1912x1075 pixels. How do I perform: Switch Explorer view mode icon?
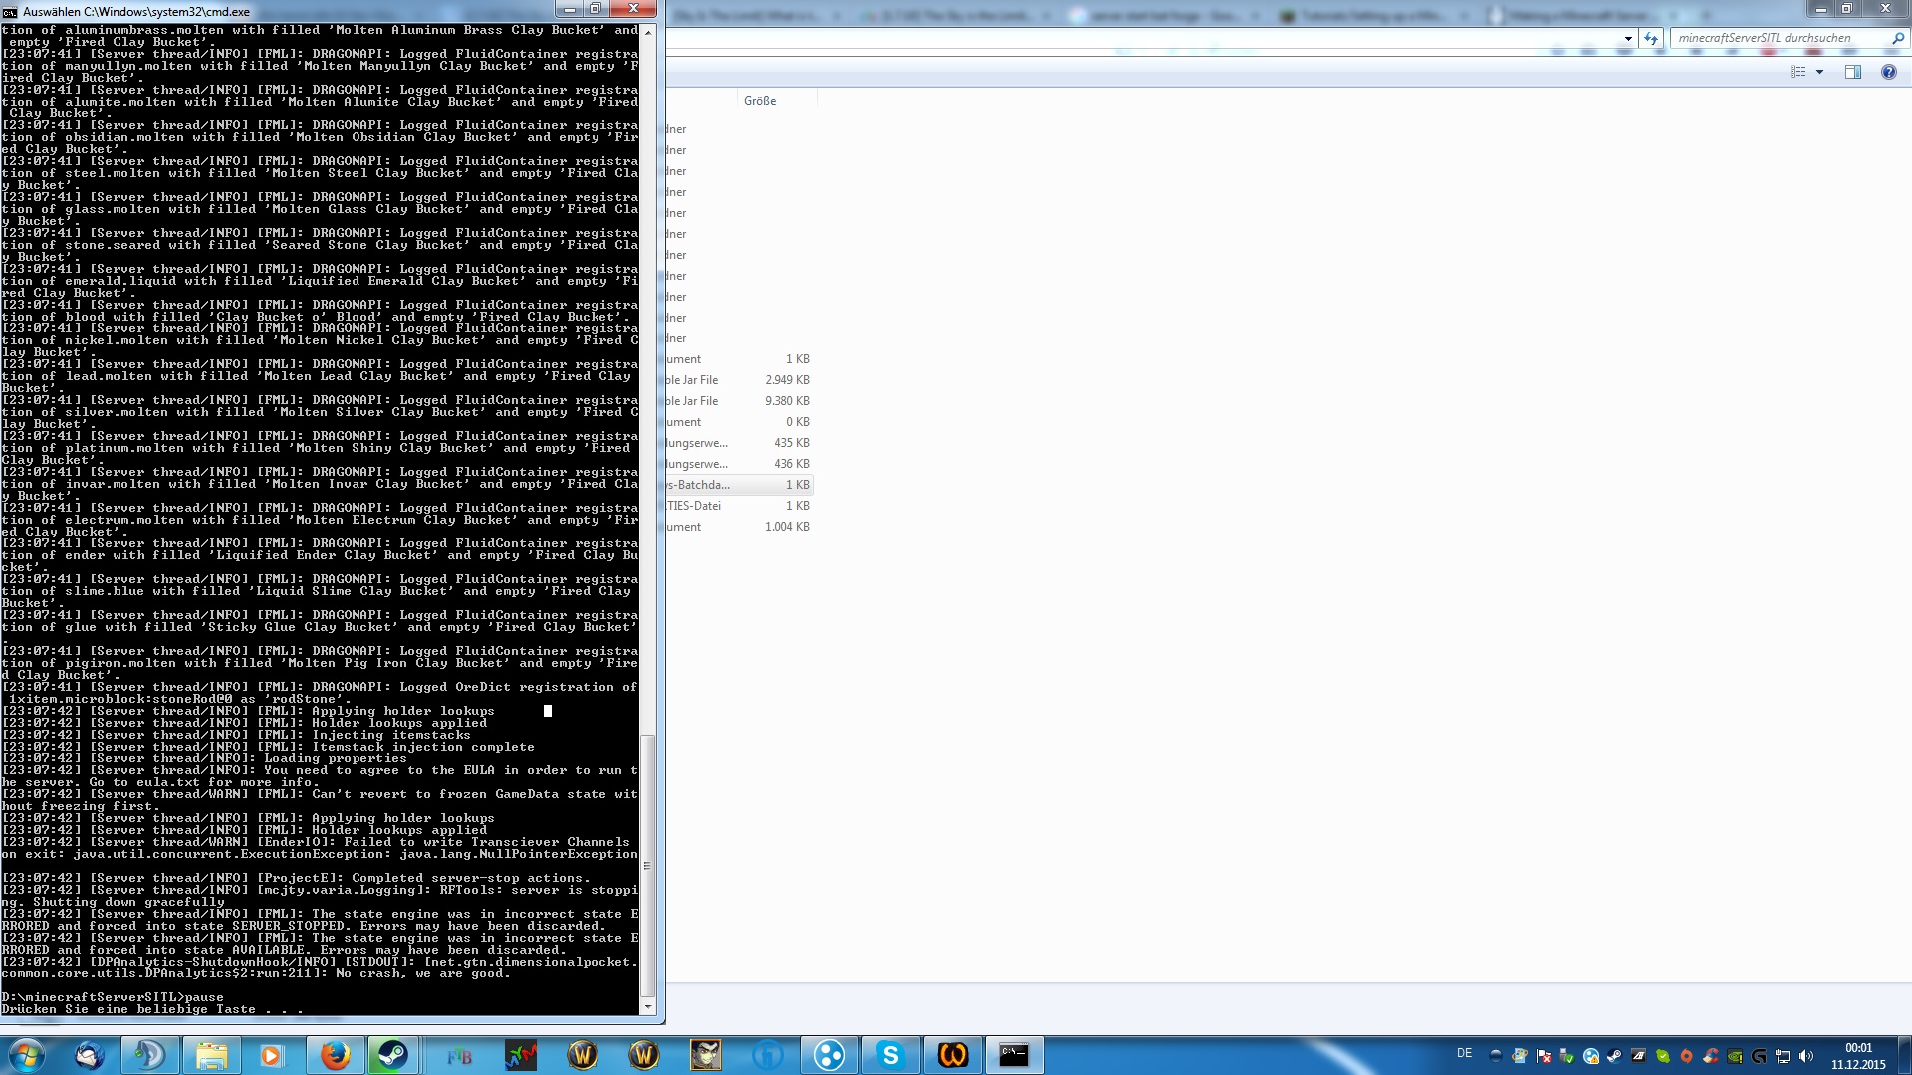tap(1797, 72)
